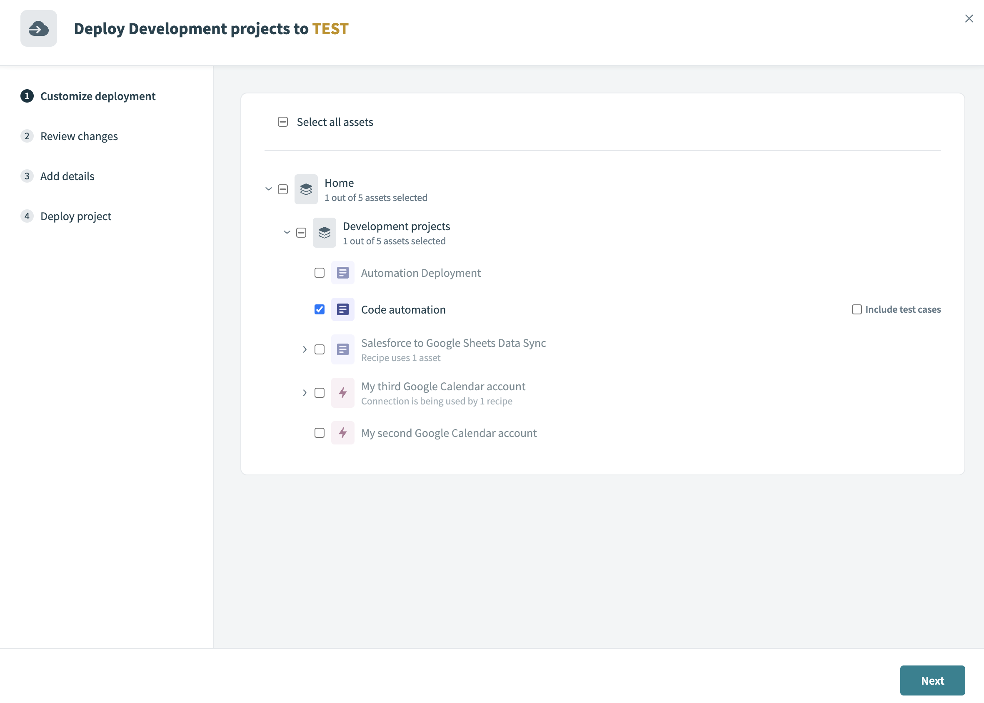Click the Automation Deployment recipe icon
The height and width of the screenshot is (703, 984).
(342, 273)
